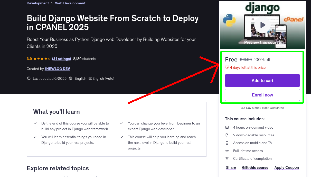This screenshot has width=311, height=177.
Task: Click the globe language icon
Action: point(71,78)
